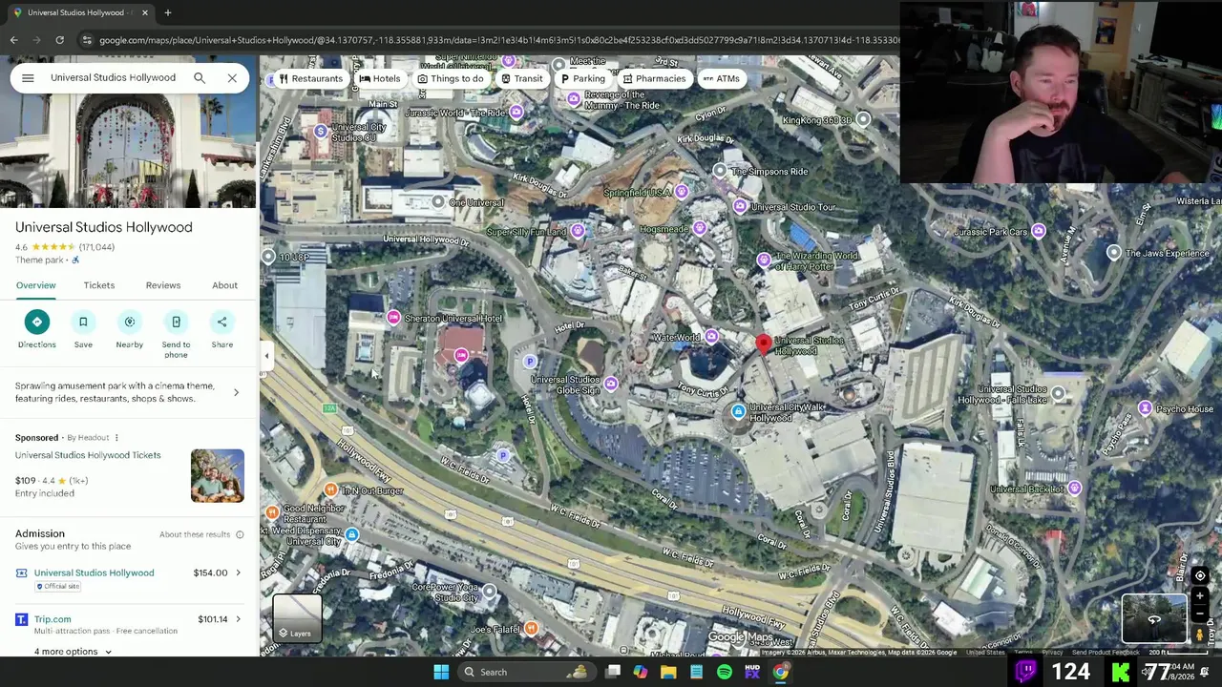Click the Share icon

click(x=222, y=322)
